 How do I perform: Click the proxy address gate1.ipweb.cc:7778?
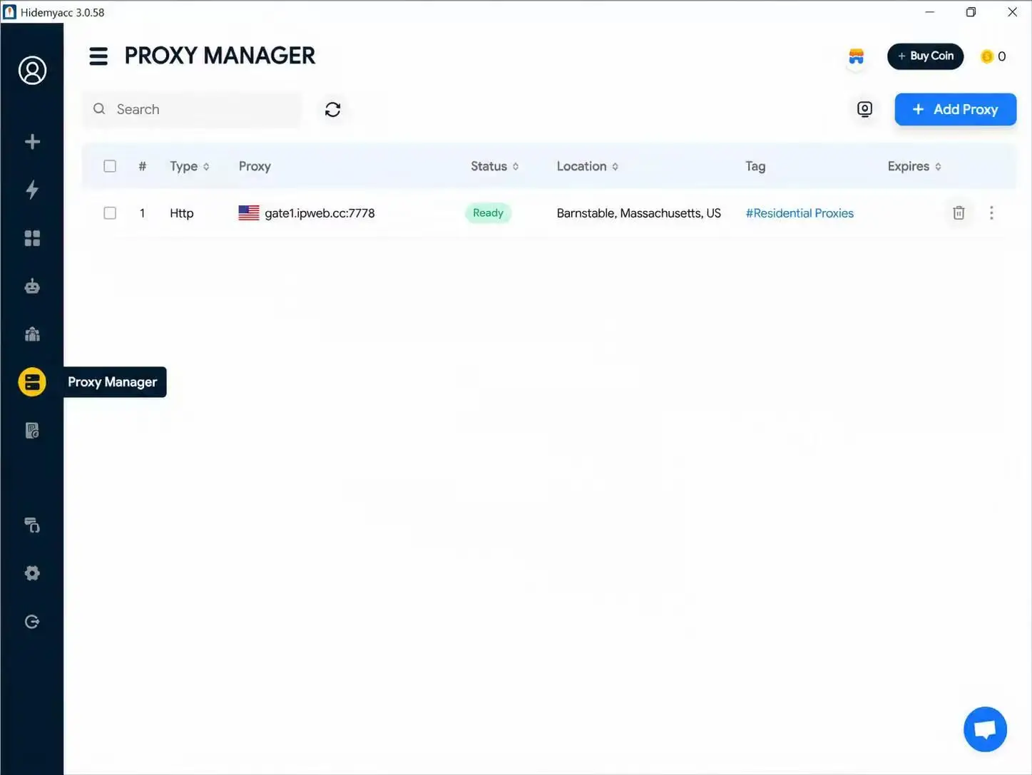[320, 213]
